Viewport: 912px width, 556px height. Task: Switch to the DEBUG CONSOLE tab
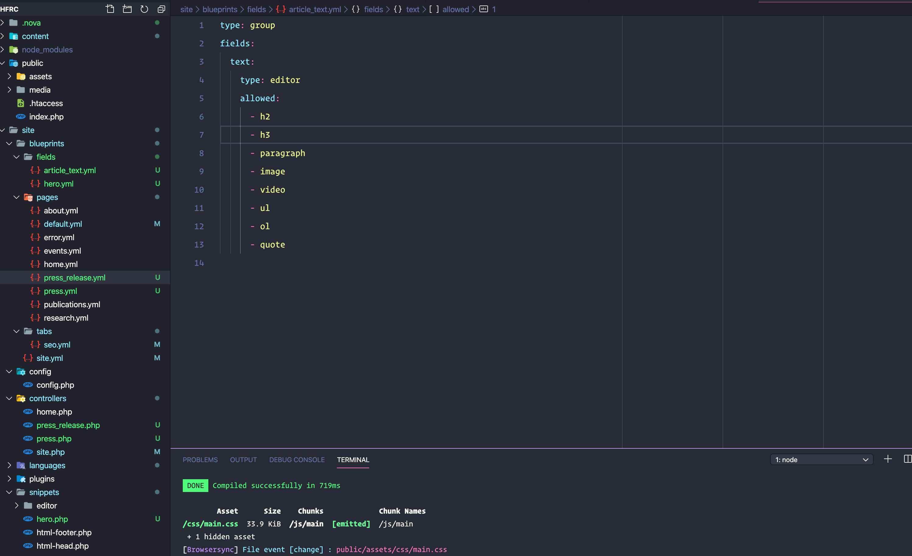point(296,460)
